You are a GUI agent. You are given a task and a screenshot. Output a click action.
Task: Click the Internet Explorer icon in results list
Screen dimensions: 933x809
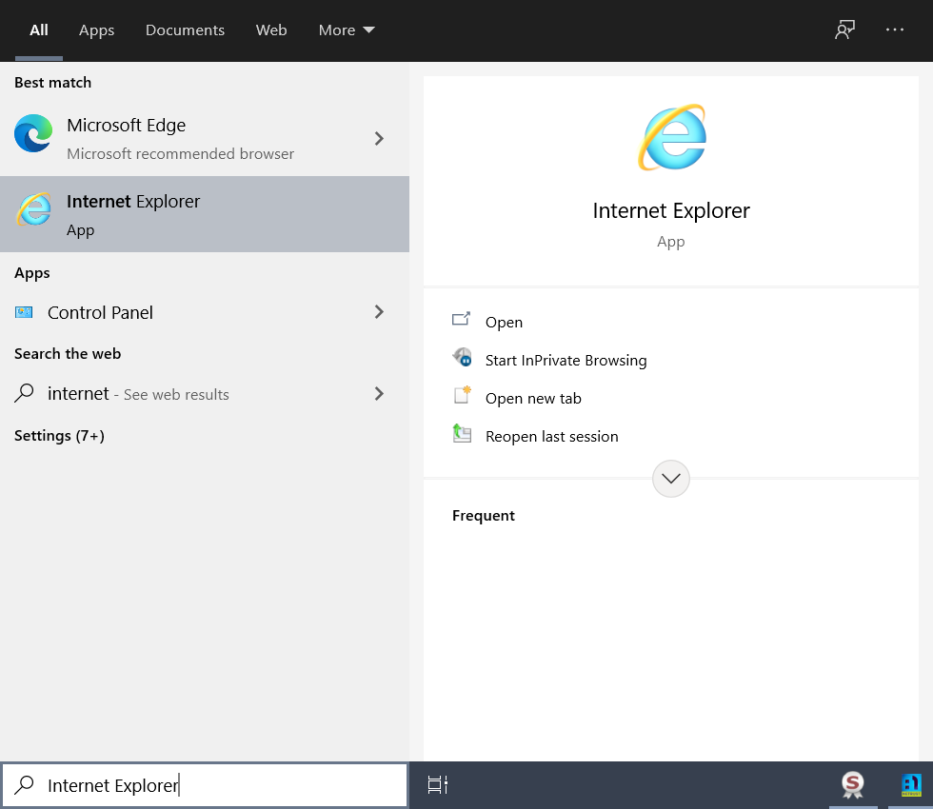[x=33, y=209]
